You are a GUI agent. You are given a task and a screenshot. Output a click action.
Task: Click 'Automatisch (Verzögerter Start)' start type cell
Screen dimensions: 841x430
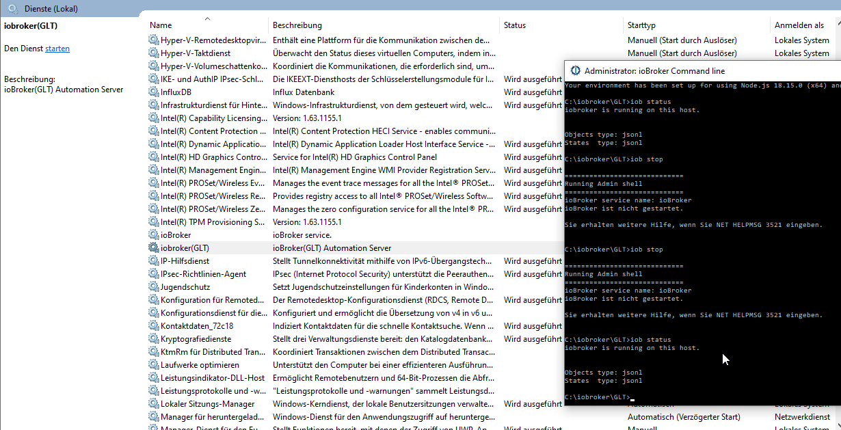[684, 417]
